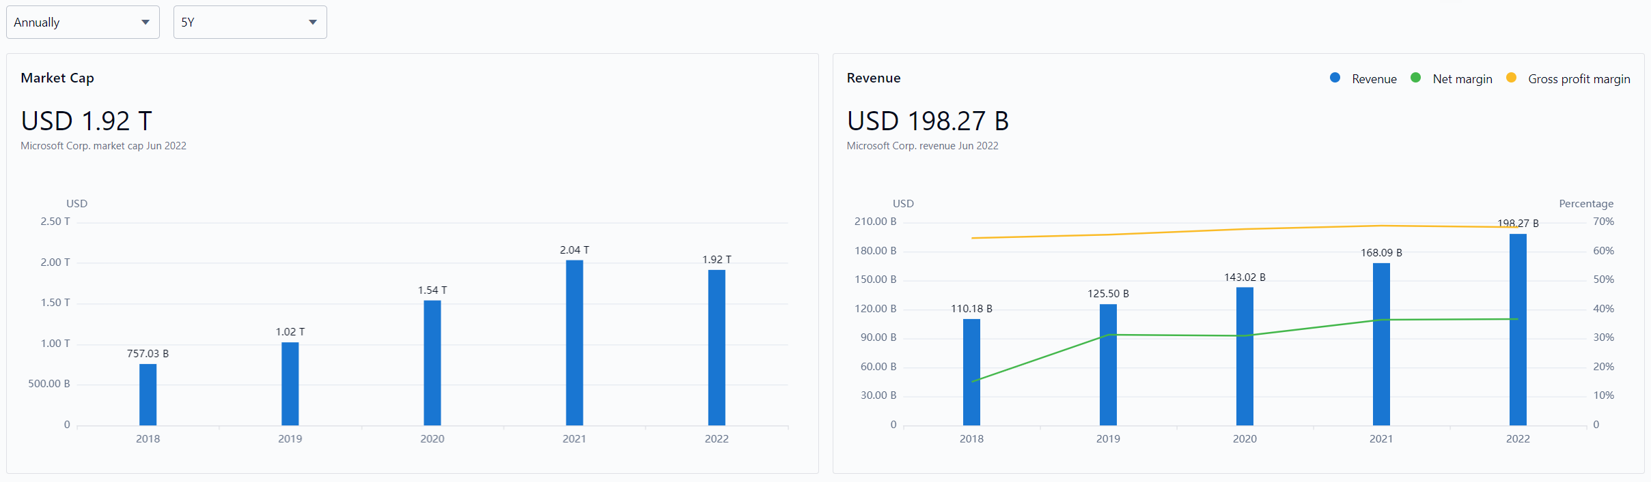
Task: Select the 2022 market cap bar
Action: (717, 348)
